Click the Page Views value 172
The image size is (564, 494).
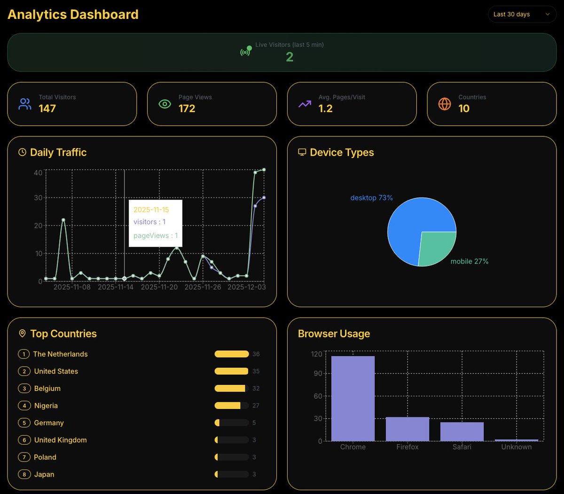(187, 109)
